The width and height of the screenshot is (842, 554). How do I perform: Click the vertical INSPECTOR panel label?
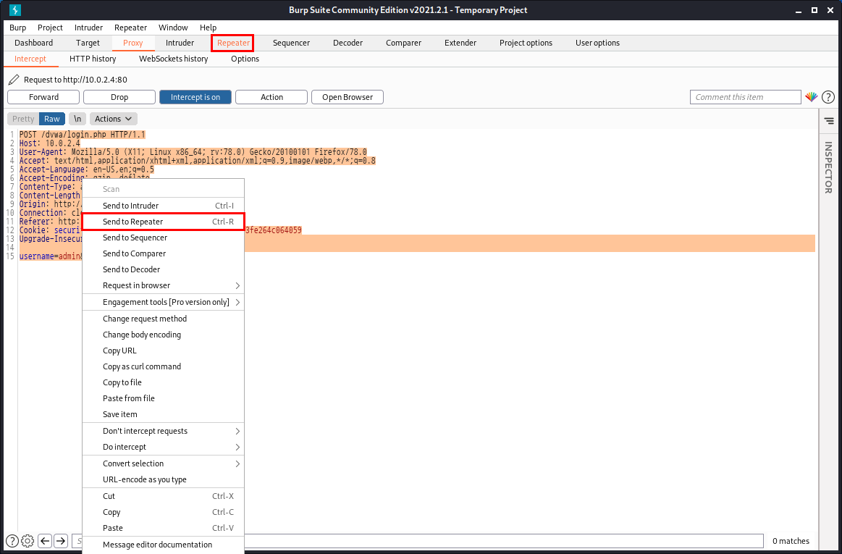click(x=828, y=168)
